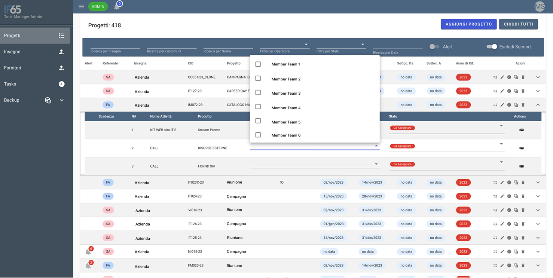Delete project IT127-23 with the trash icon
The width and height of the screenshot is (553, 278).
[x=523, y=91]
